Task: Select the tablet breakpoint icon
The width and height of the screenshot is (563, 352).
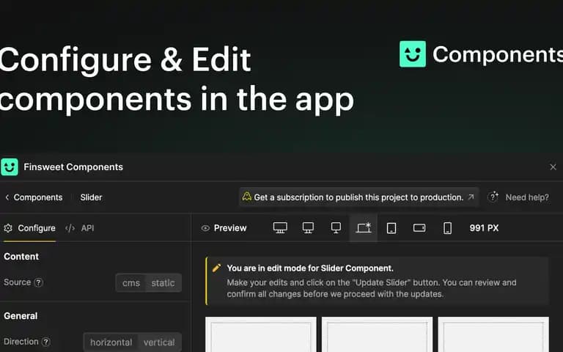Action: tap(391, 228)
